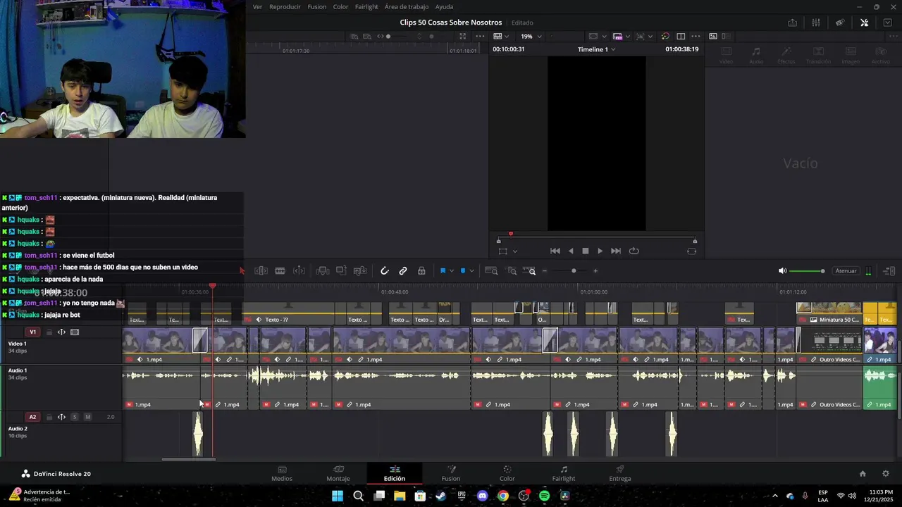902x507 pixels.
Task: Select the A2 destination control
Action: tap(32, 417)
